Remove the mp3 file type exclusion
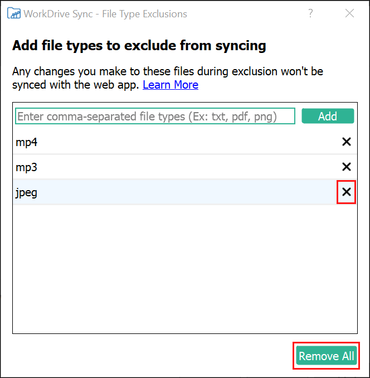The height and width of the screenshot is (378, 370). 347,167
